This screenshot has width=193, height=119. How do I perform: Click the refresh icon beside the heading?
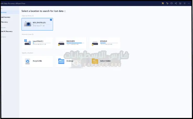pyautogui.click(x=65, y=11)
